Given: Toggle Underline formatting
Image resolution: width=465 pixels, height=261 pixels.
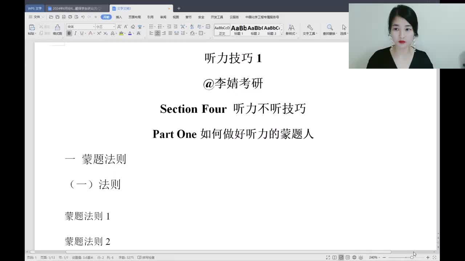Looking at the screenshot, I should (x=81, y=33).
